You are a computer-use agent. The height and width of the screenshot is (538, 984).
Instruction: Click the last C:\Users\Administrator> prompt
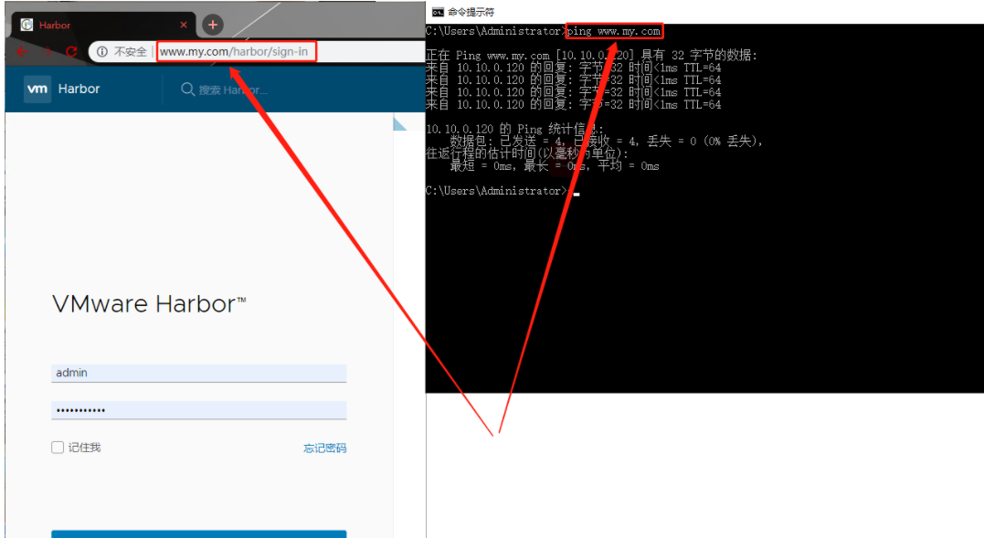pos(496,191)
